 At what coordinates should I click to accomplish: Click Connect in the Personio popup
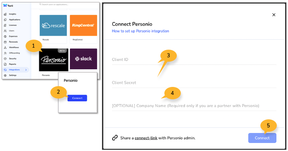pos(77,98)
